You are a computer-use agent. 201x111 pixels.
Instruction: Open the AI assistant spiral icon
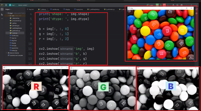pos(197,13)
